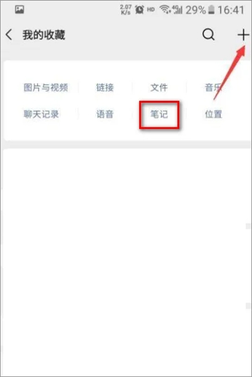This screenshot has width=252, height=377.
Task: Select the 图片与视频 category
Action: coord(46,88)
